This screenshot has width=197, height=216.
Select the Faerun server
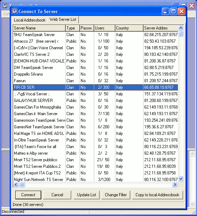click(x=96, y=81)
